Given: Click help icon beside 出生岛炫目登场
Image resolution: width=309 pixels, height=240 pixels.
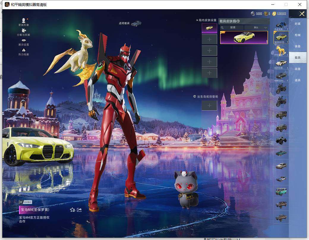Looking at the screenshot, I should click(195, 96).
